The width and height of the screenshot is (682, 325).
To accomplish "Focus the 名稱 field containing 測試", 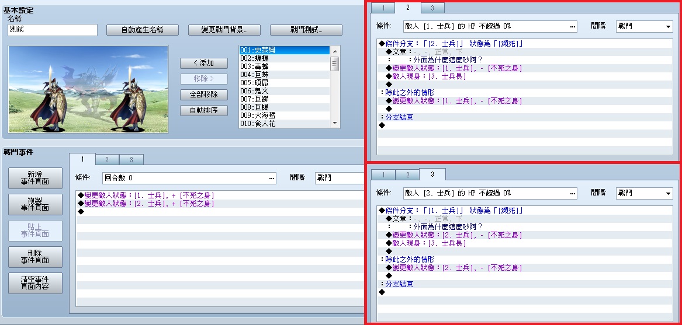I will click(x=53, y=30).
